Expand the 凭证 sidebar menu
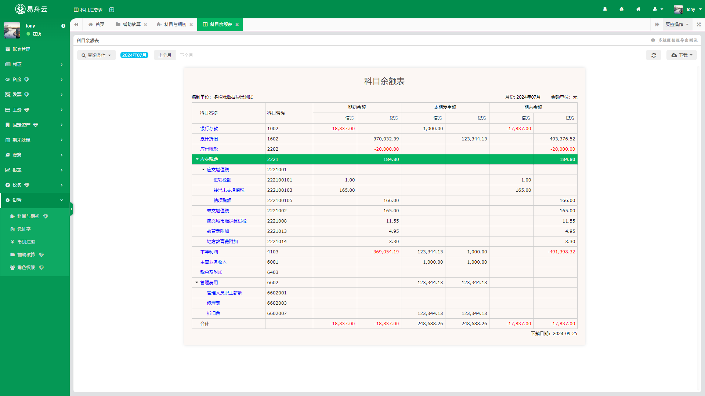This screenshot has height=396, width=705. (x=35, y=64)
